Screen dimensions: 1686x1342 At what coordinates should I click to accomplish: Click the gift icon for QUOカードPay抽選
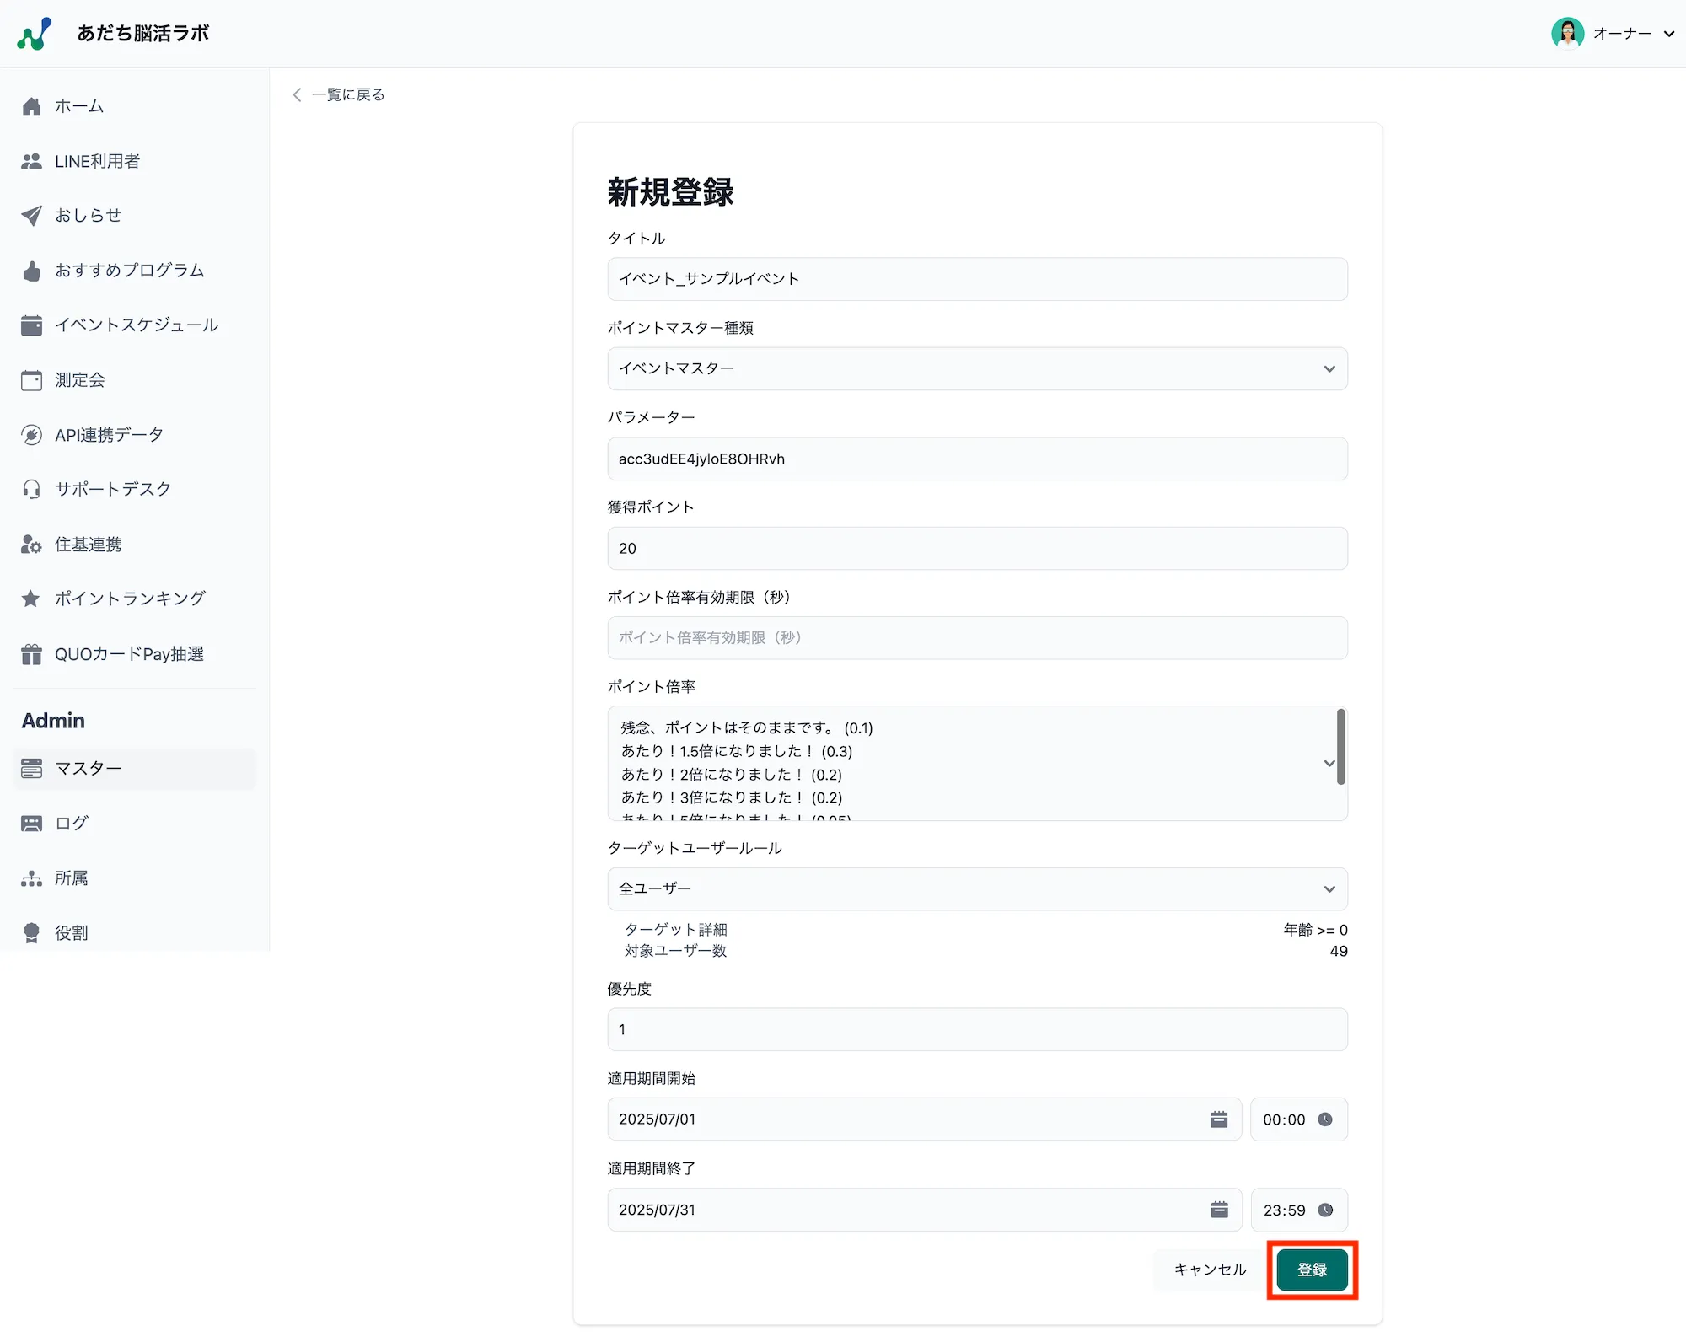click(31, 653)
